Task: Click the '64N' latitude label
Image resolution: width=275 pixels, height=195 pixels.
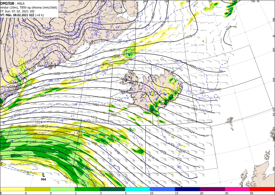Action: coord(273,80)
